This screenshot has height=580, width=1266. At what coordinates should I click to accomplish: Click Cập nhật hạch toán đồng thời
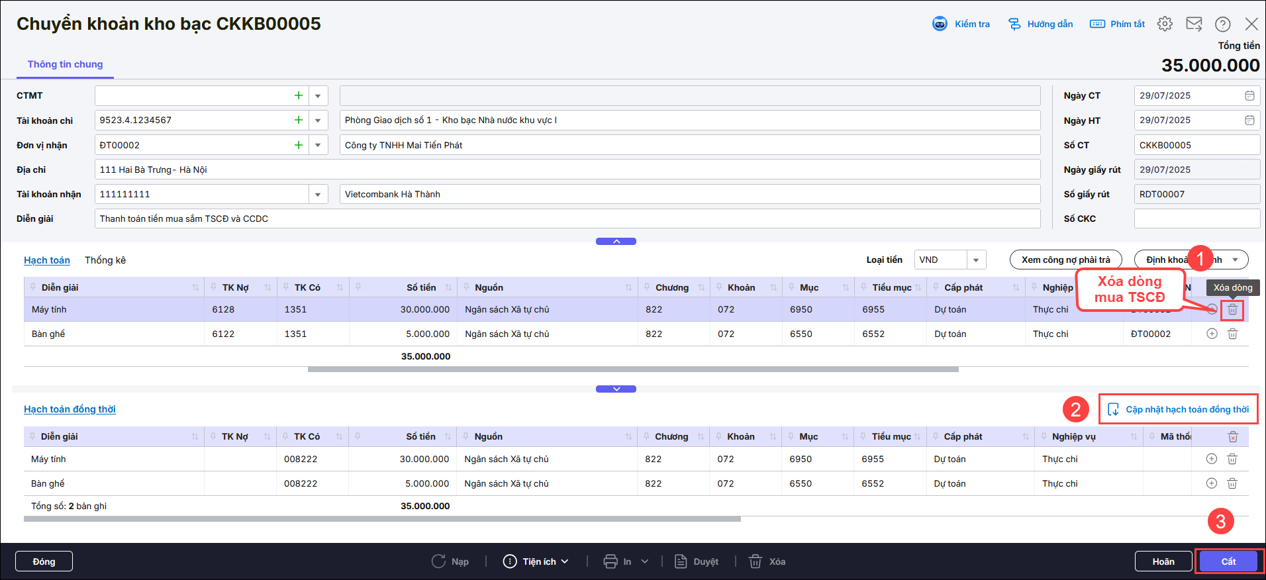click(1179, 409)
